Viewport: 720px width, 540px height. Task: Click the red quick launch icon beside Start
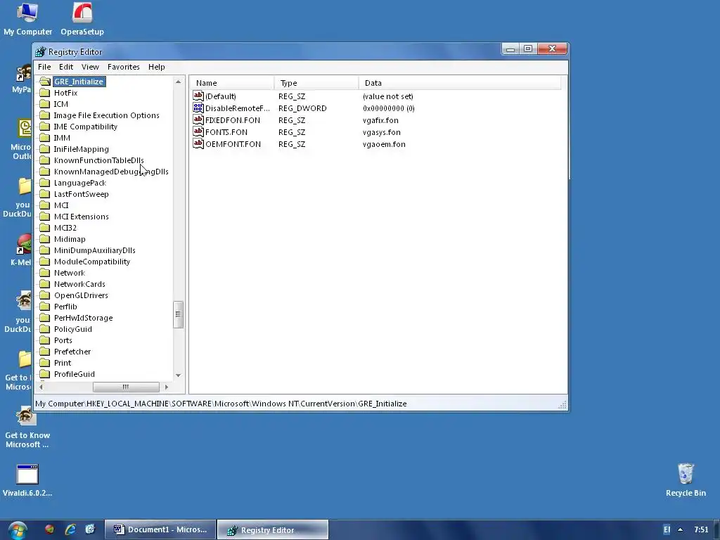pos(50,529)
